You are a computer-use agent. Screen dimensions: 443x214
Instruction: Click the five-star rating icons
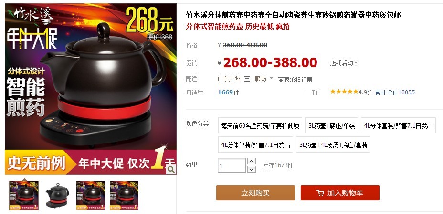click(344, 92)
